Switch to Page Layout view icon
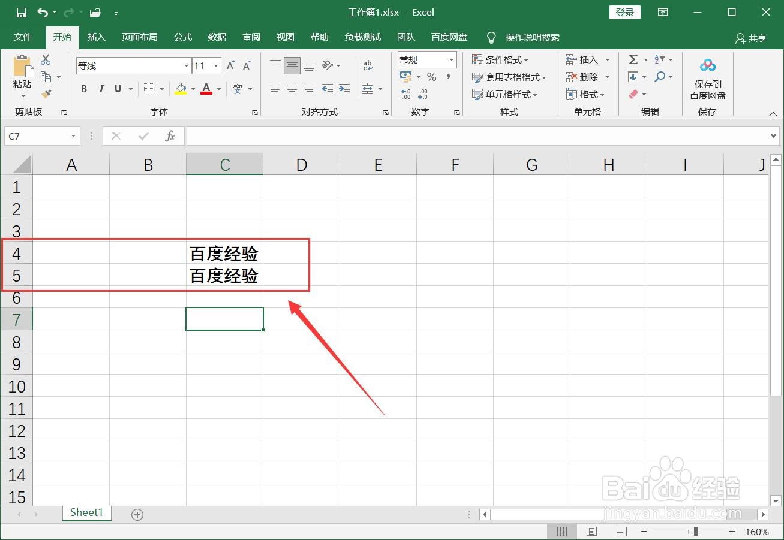784x540 pixels. (591, 532)
